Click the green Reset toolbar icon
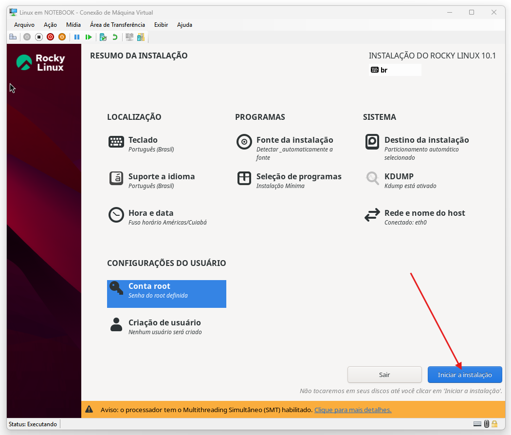 [89, 37]
